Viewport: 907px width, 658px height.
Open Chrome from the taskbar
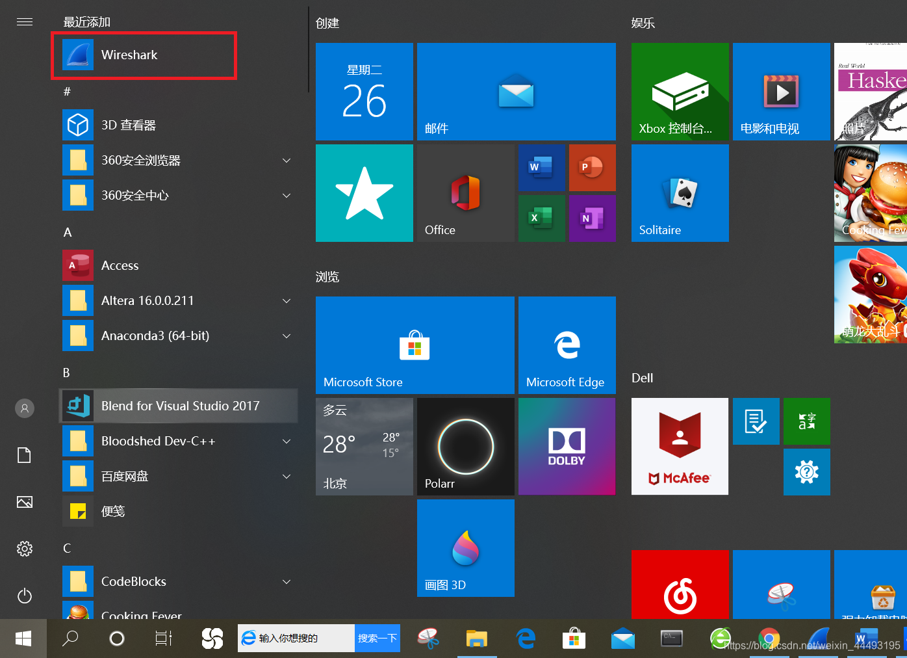(769, 638)
